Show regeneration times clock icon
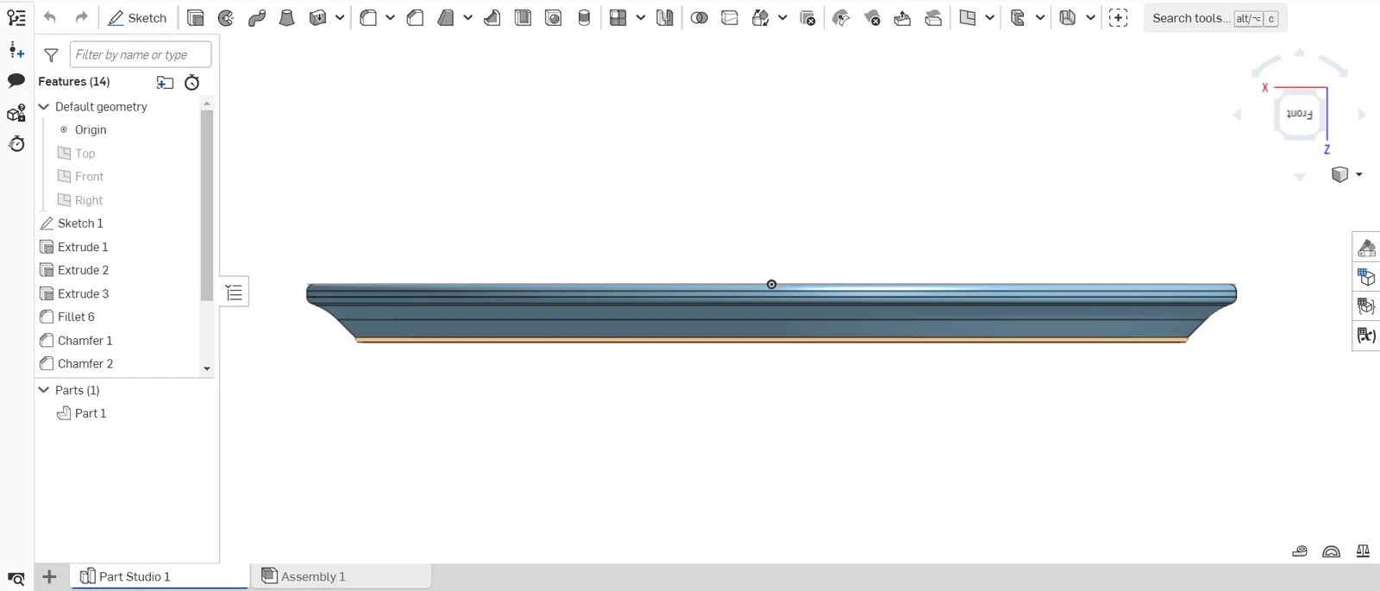The image size is (1380, 591). click(192, 82)
